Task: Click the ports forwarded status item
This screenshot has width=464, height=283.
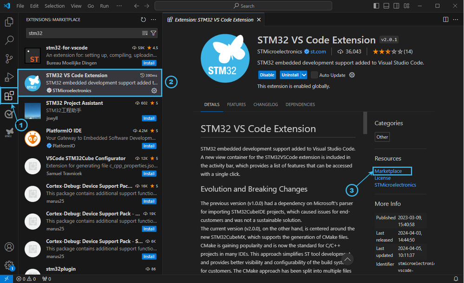Action: pos(46,279)
